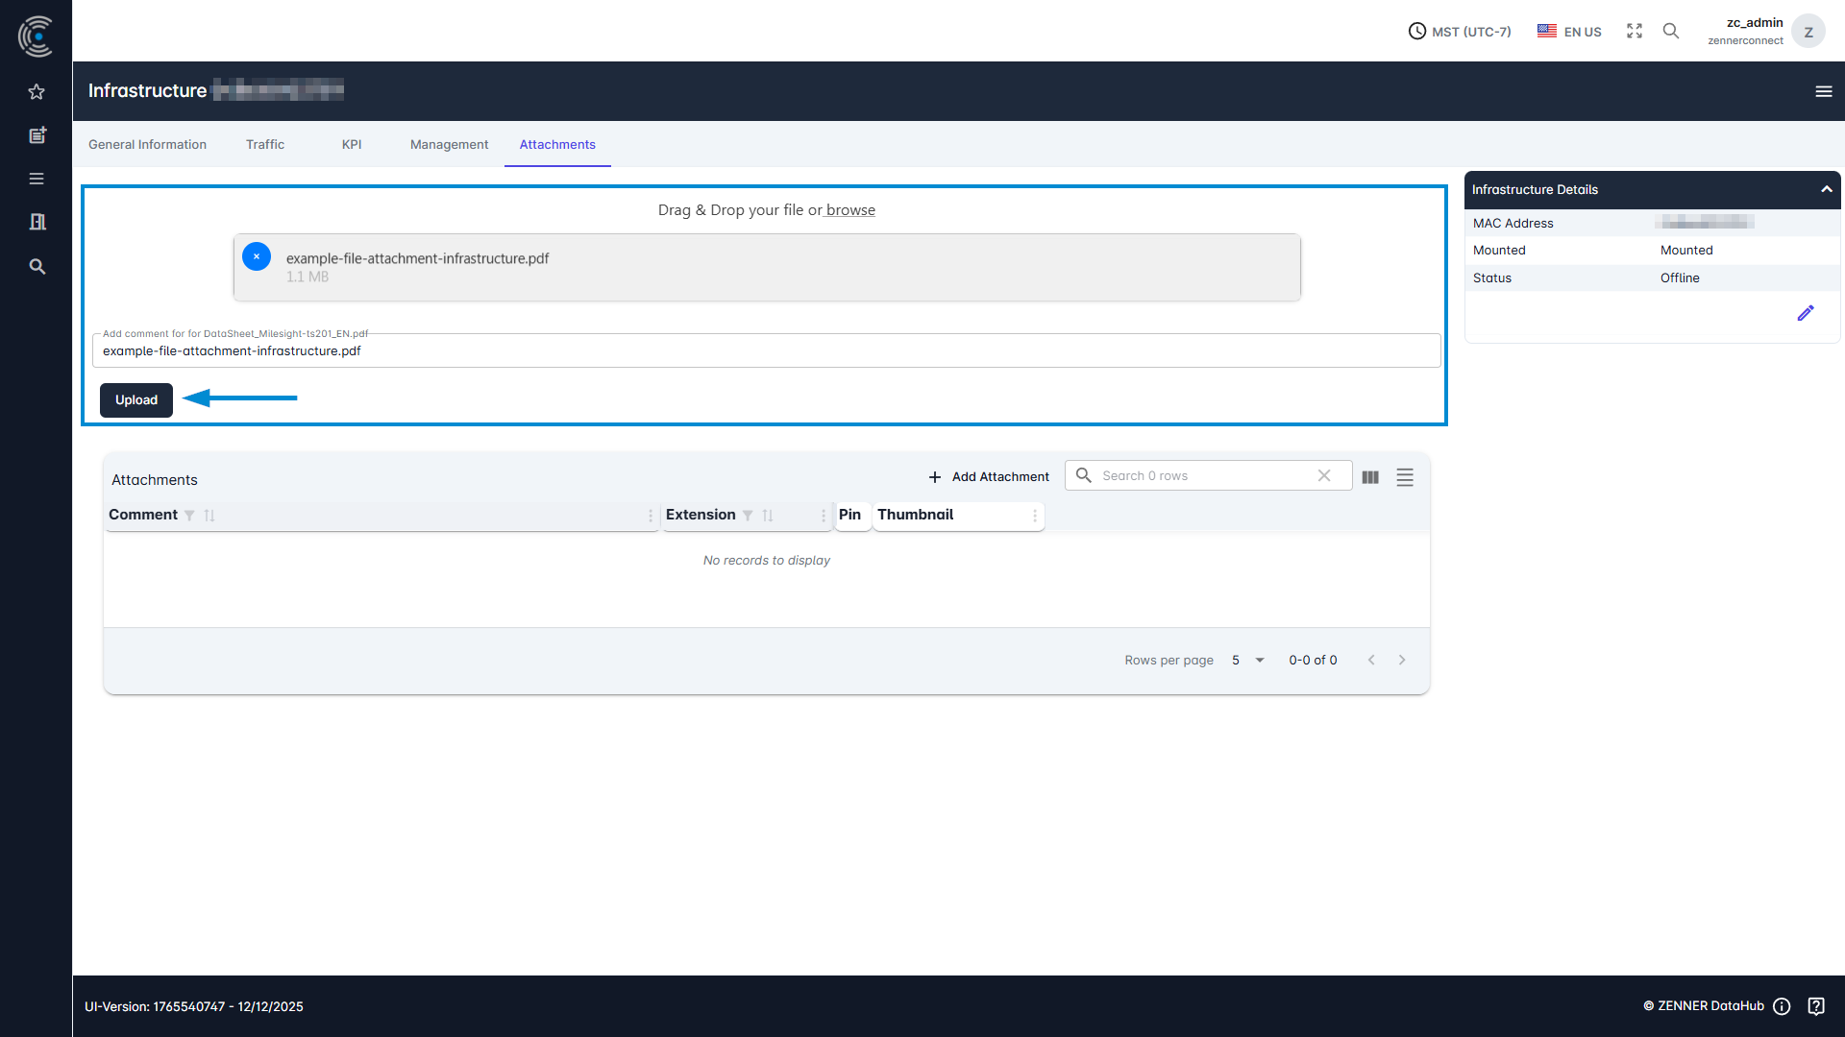Toggle filter on Extension column
1845x1037 pixels.
pyautogui.click(x=748, y=516)
